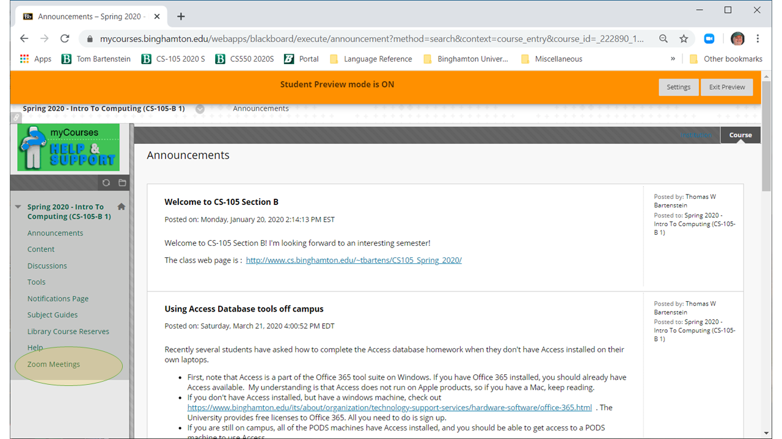Click the Zoom extension icon in toolbar

709,38
